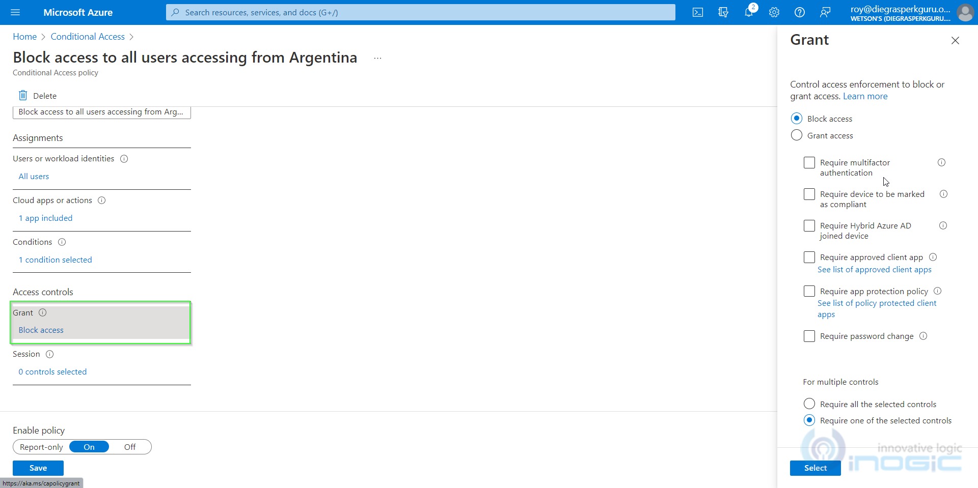This screenshot has height=488, width=978.
Task: Open portal settings gear
Action: (x=774, y=12)
